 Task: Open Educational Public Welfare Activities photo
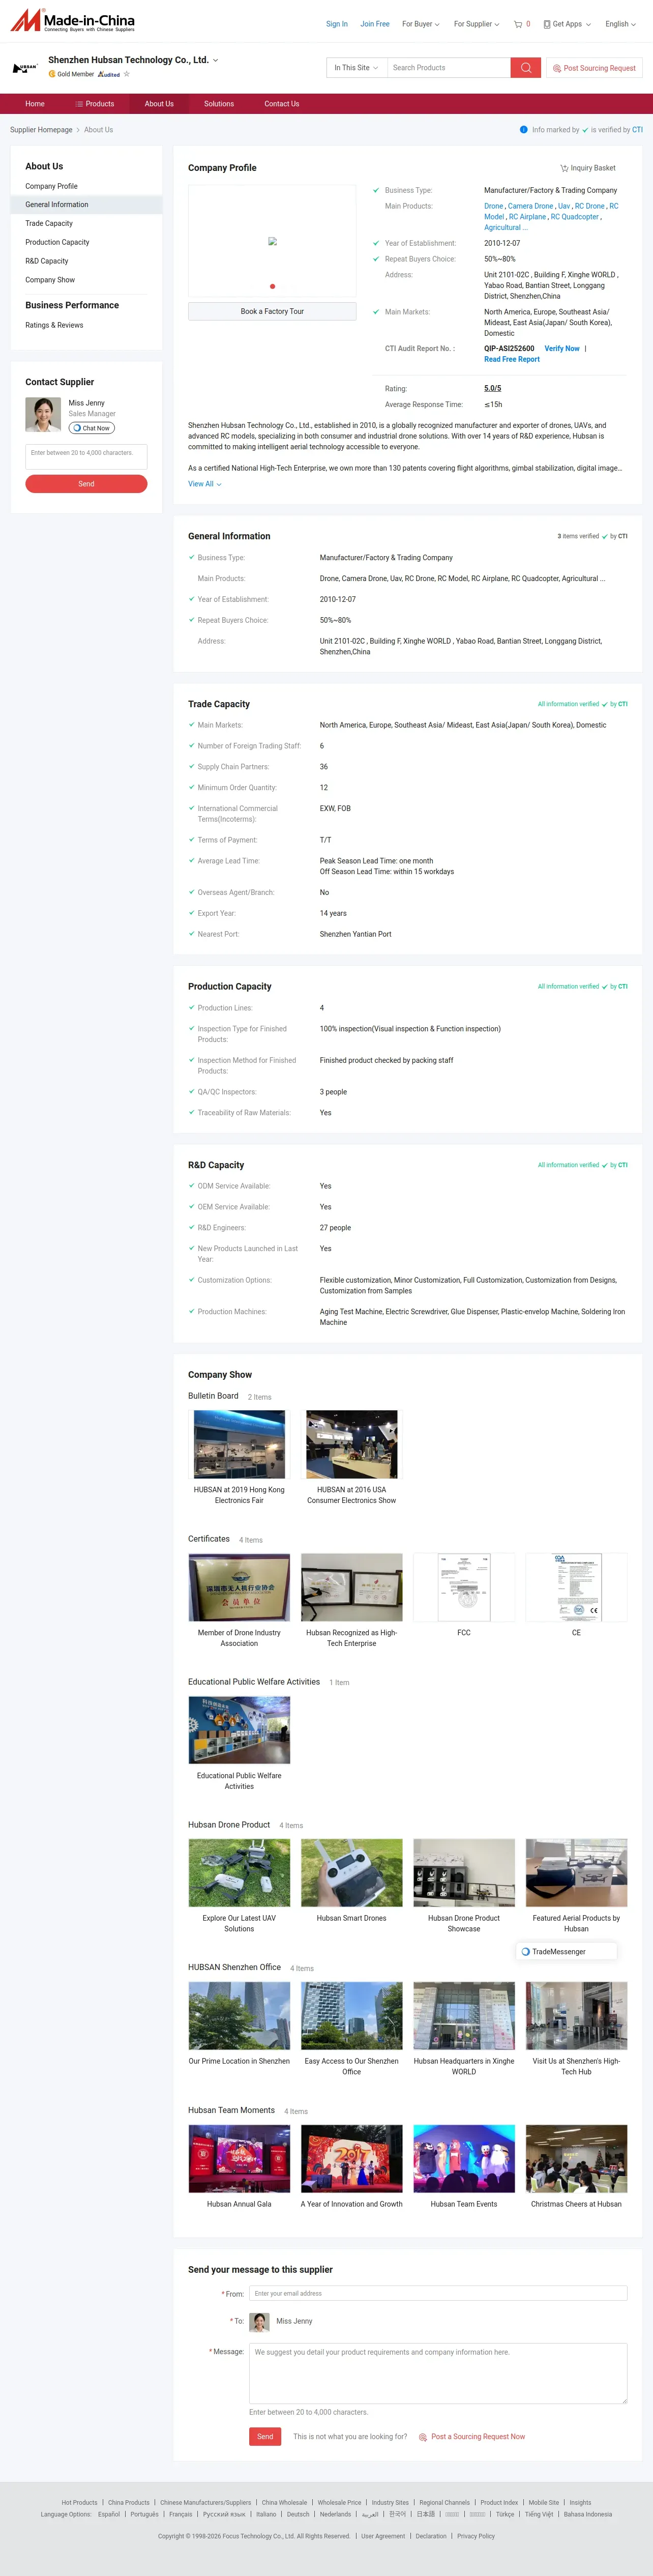coord(239,1730)
